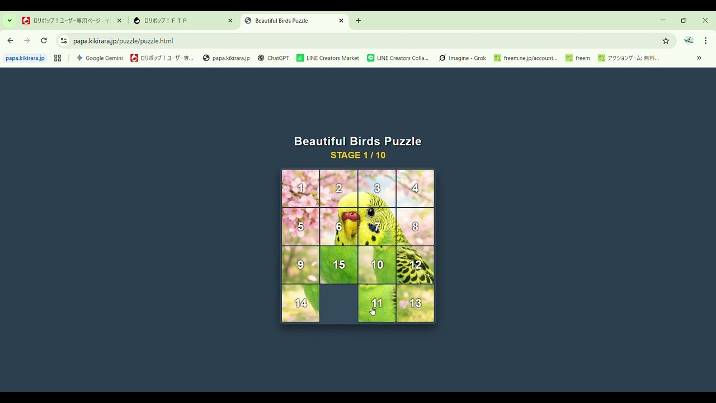Click puzzle tile number 10
The width and height of the screenshot is (716, 403).
point(377,265)
